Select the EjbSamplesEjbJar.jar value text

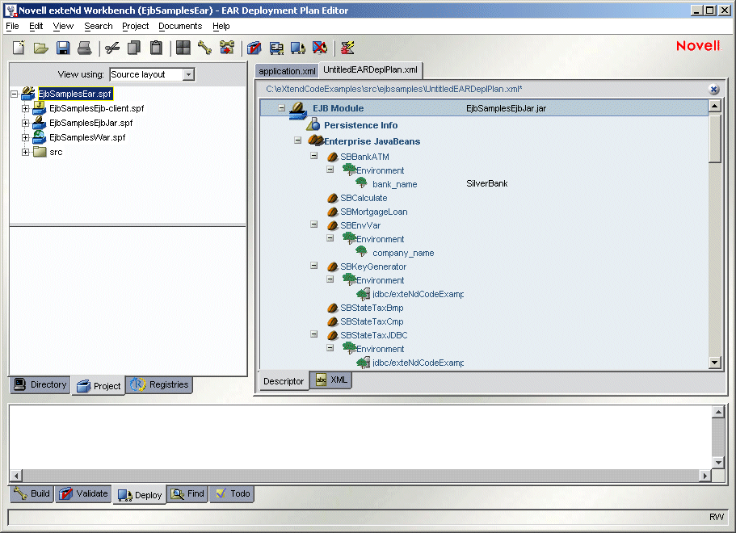[506, 108]
